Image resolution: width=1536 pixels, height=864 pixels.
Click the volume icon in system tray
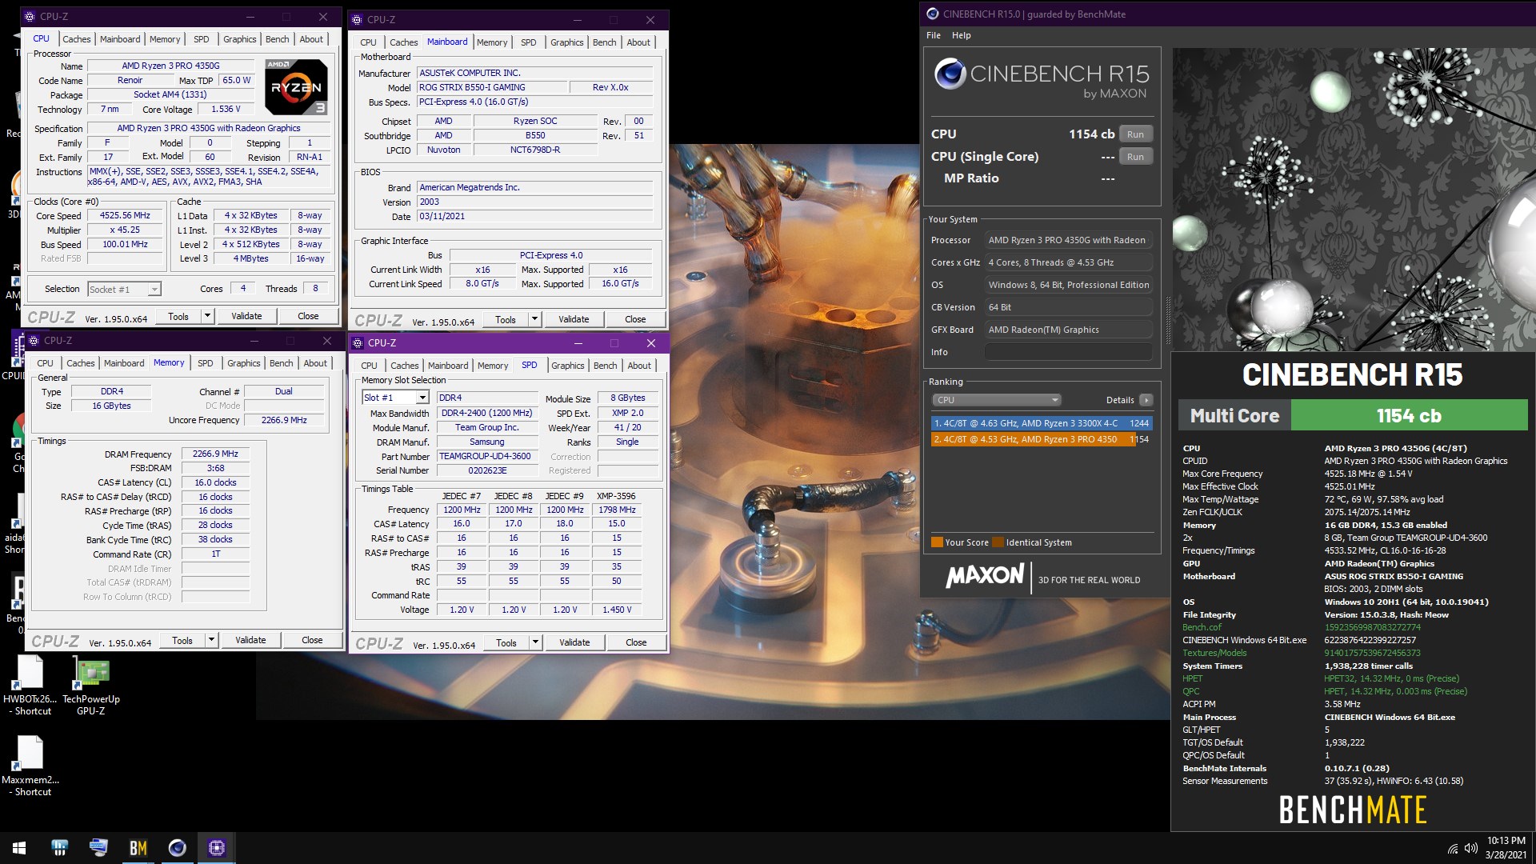click(x=1470, y=848)
